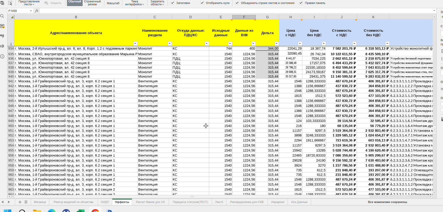Open the feedback megaphone icon
Viewport: 443px width, 212px height.
point(2,46)
